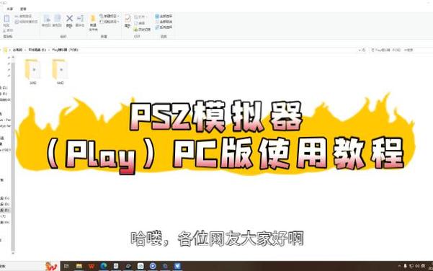Expand chevron before This PC breadcrumb
Screen dimensions: 433x271
(10, 50)
